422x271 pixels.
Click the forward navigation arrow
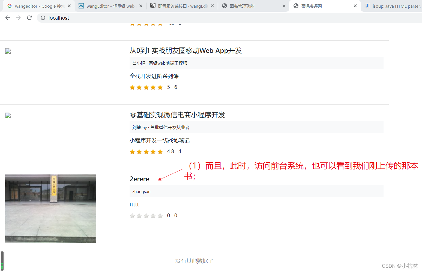tap(18, 18)
